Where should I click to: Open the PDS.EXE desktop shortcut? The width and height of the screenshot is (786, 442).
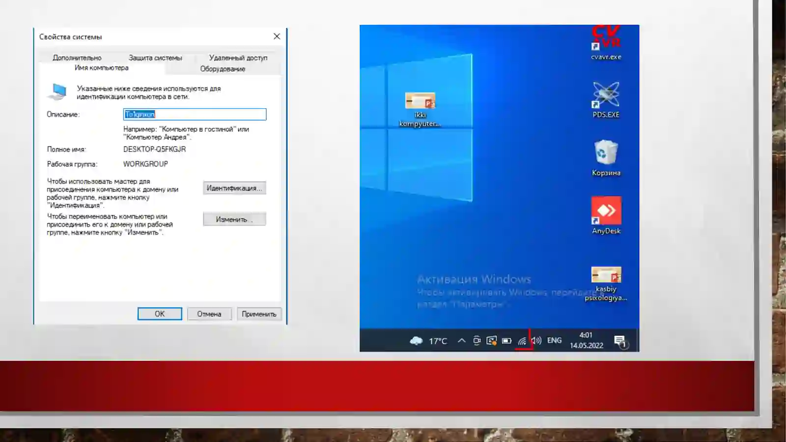pos(606,100)
